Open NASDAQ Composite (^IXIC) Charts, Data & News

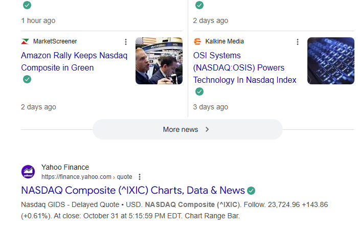pyautogui.click(x=133, y=190)
